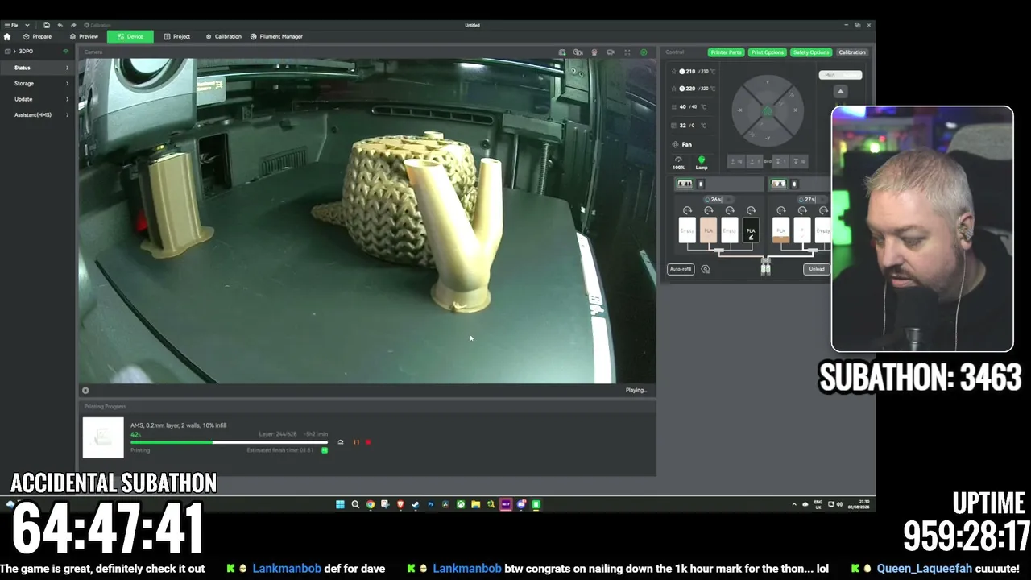Skip objects icon beside progress bar
1031x580 pixels.
point(341,441)
